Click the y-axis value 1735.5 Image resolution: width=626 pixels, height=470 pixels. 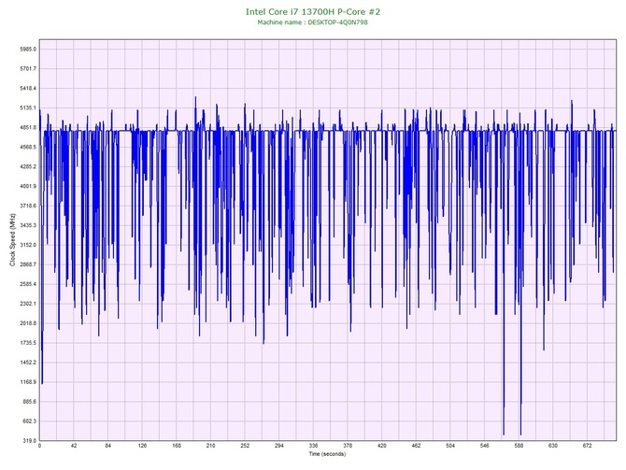click(28, 343)
